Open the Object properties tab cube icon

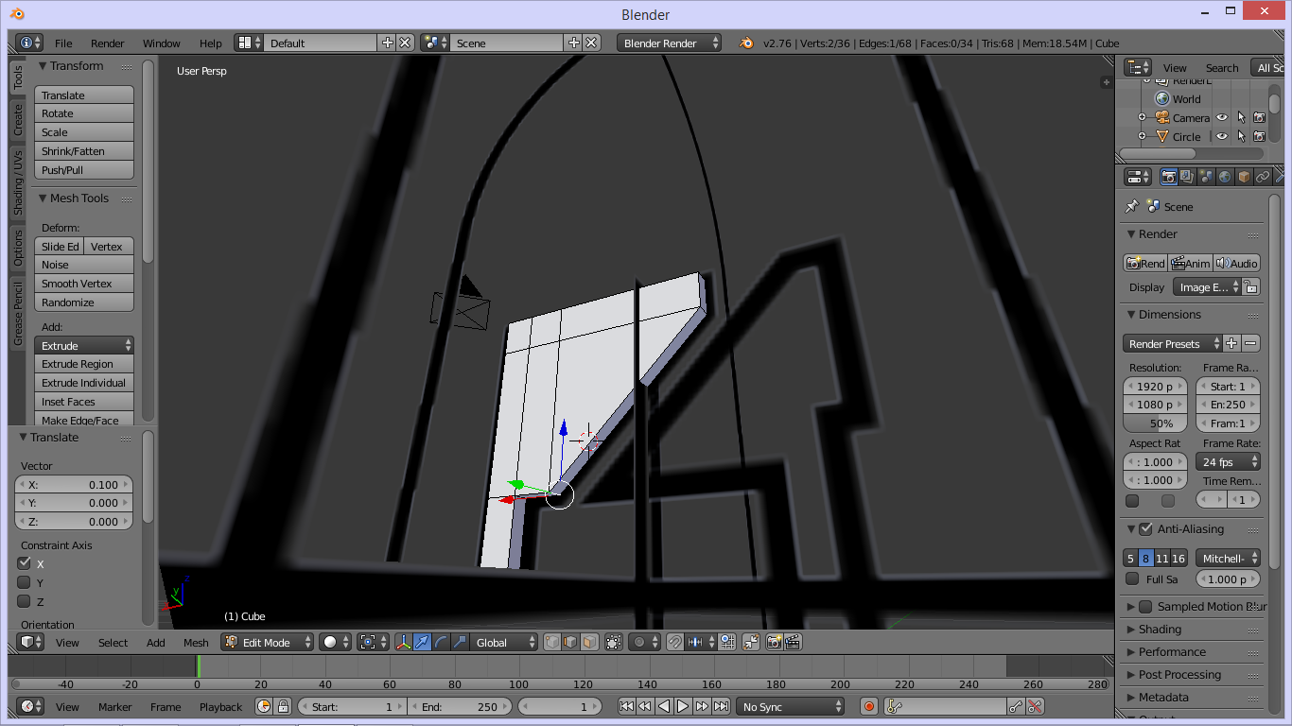[1244, 177]
